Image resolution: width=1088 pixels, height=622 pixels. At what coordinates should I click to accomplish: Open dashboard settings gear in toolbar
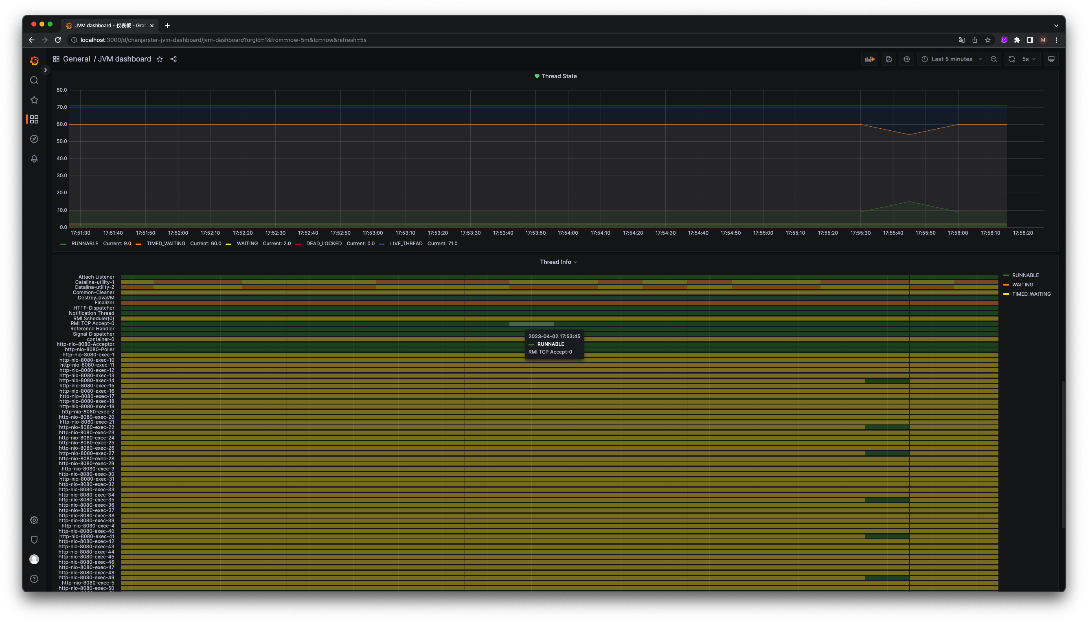click(x=906, y=59)
